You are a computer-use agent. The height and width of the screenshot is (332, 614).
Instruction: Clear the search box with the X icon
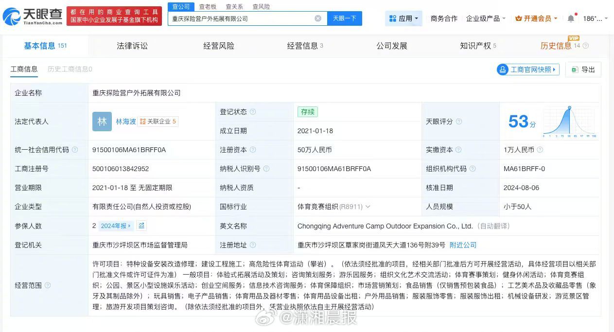coord(318,18)
